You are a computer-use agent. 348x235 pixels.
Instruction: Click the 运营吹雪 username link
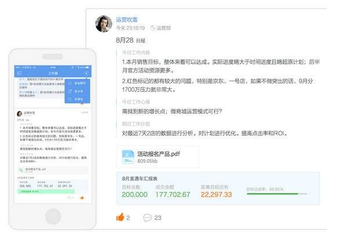click(128, 17)
